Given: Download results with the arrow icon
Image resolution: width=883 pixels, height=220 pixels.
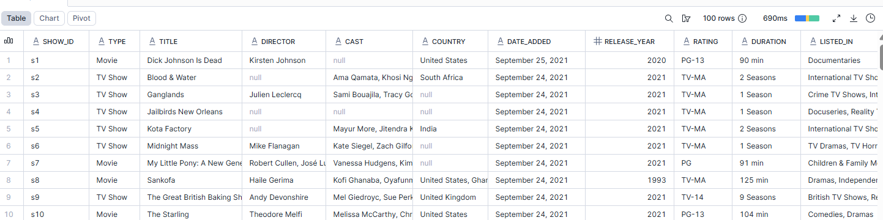Looking at the screenshot, I should click(854, 18).
